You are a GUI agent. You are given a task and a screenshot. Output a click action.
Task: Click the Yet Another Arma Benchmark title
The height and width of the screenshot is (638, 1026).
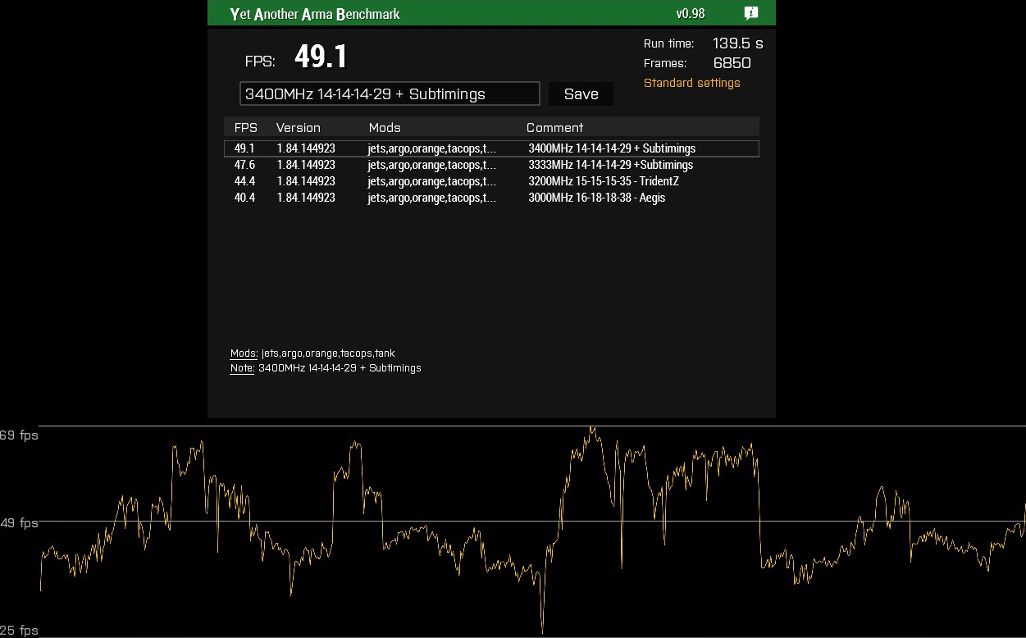(x=315, y=14)
